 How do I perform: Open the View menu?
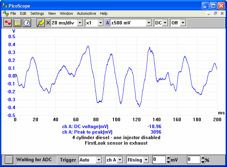click(52, 13)
